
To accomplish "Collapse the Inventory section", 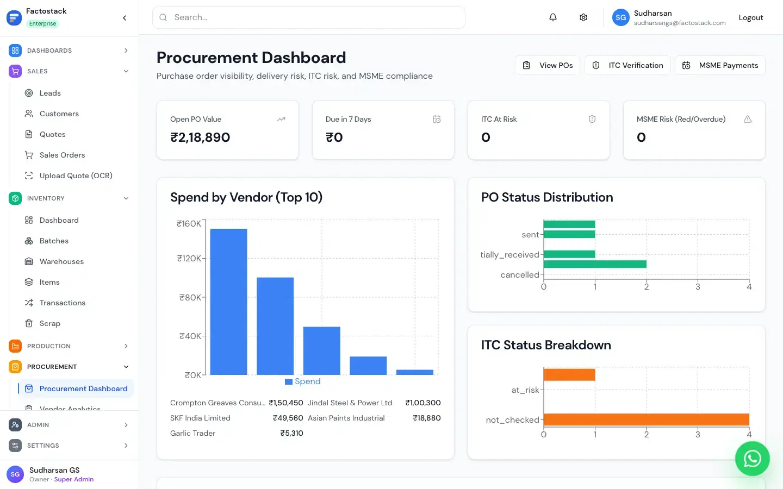I will coord(126,198).
